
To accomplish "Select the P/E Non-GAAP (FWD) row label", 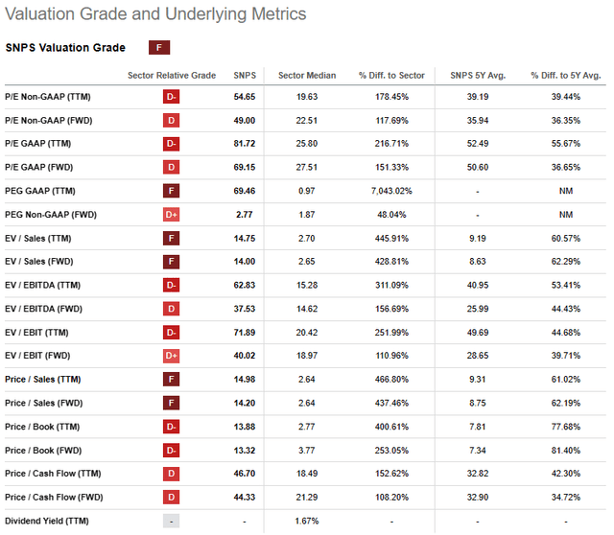I will (x=49, y=120).
